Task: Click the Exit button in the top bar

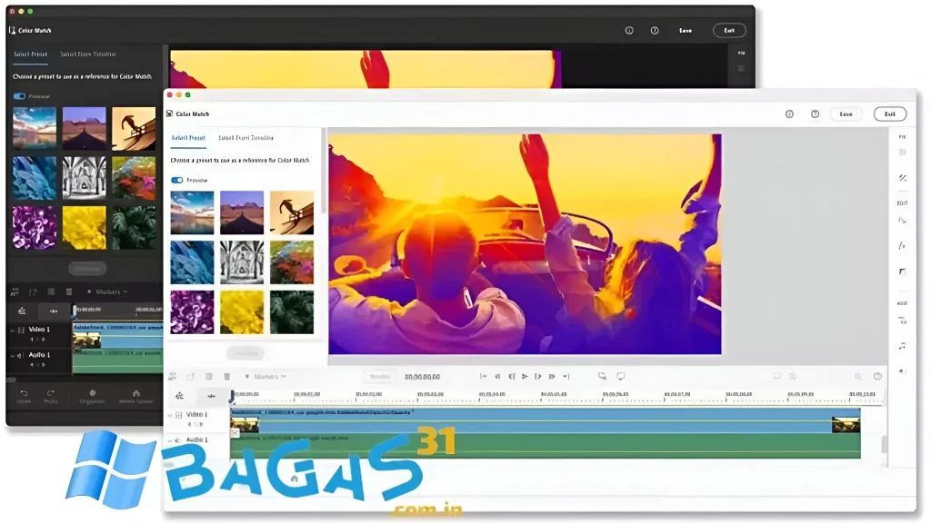Action: (x=889, y=114)
